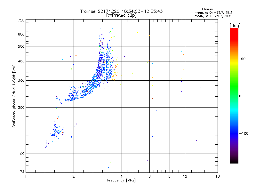Click the '[deg]' colorbar unit label
Screen dimensions: 256x192
point(235,26)
